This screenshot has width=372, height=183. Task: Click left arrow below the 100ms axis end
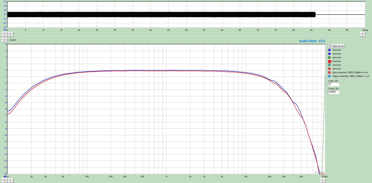pyautogui.click(x=361, y=34)
